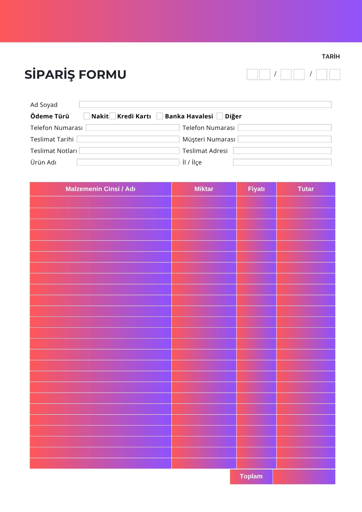Viewport: 362px width, 512px height.
Task: Click the Teslimat Adresi input box
Action: [x=282, y=150]
